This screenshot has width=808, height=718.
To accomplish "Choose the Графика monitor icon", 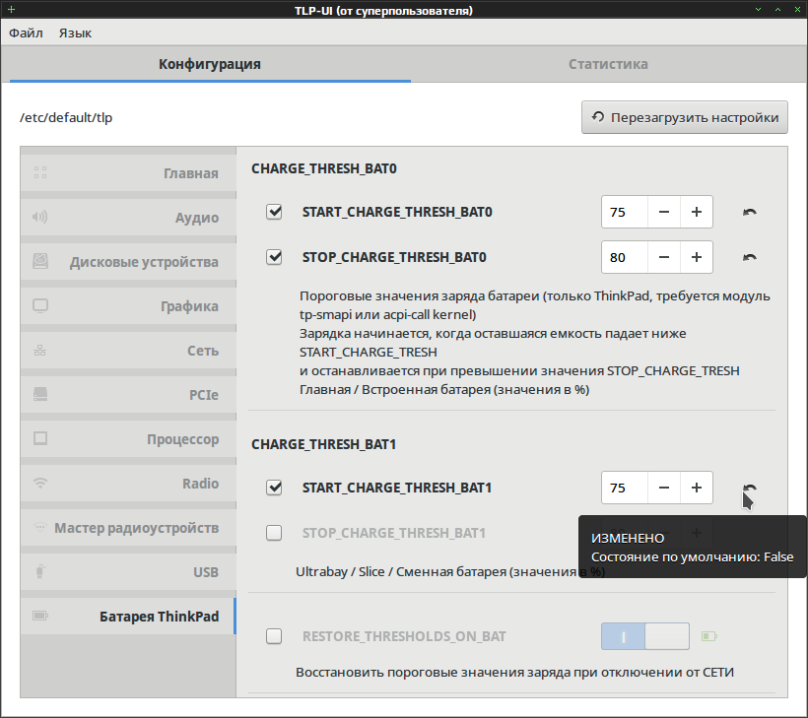I will pos(40,305).
